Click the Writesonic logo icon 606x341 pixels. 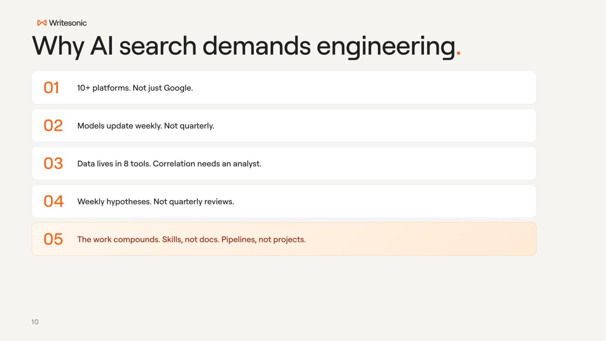[x=42, y=23]
